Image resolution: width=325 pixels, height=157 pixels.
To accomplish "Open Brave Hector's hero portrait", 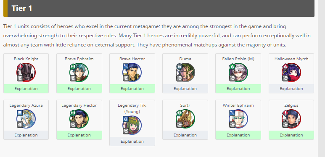I will (132, 72).
